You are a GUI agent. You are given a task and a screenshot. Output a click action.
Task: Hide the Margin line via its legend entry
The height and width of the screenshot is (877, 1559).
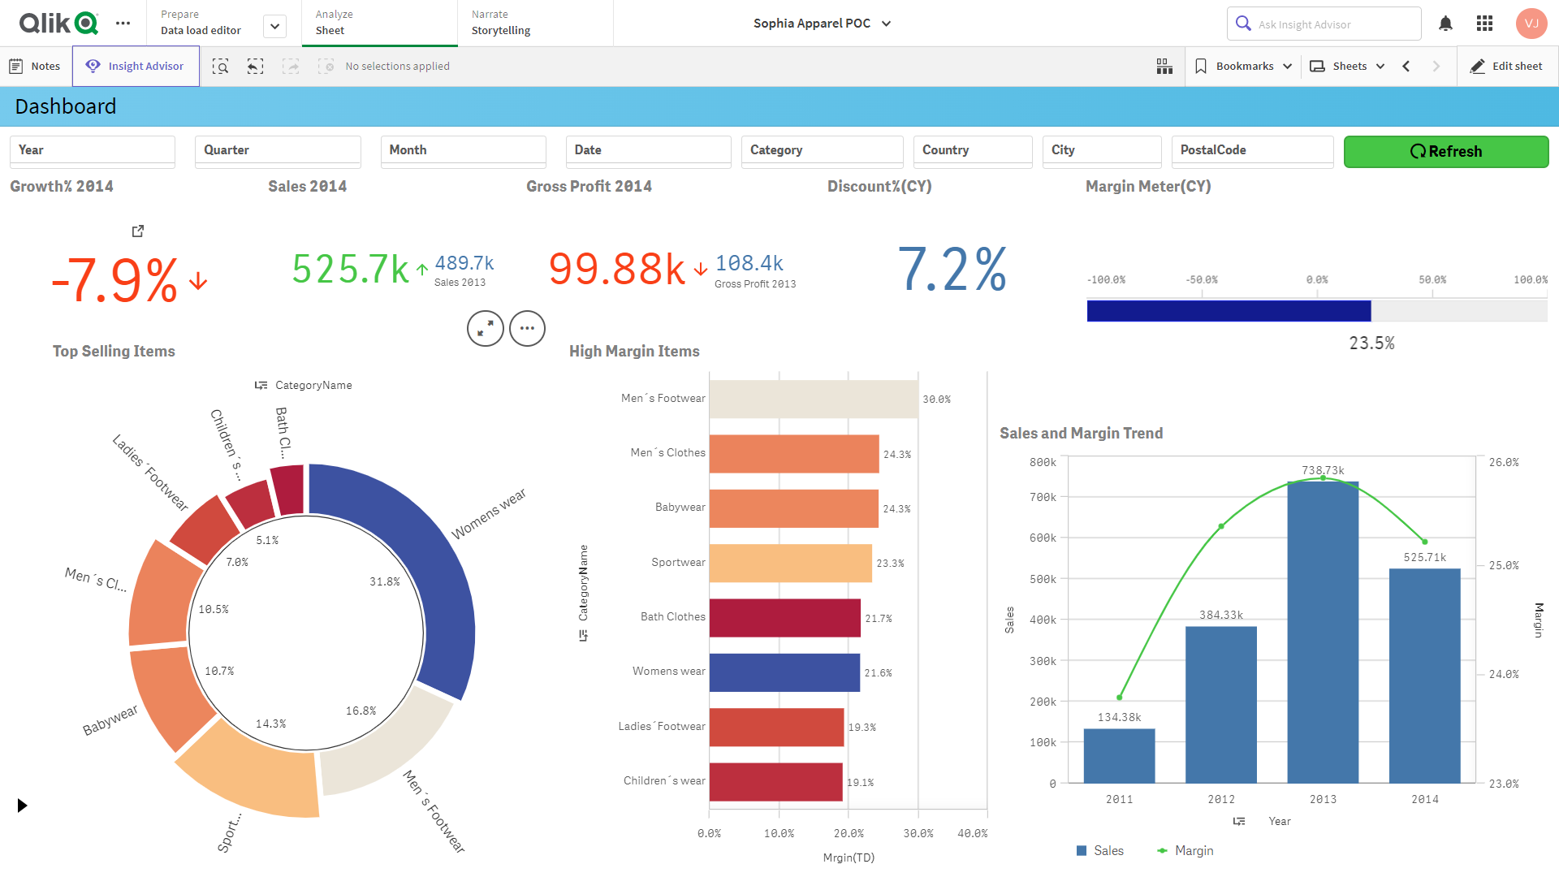coord(1185,850)
